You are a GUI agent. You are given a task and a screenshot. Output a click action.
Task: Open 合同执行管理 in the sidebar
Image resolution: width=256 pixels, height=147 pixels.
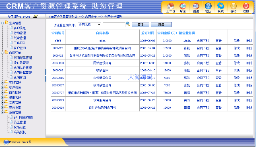pos(23,68)
